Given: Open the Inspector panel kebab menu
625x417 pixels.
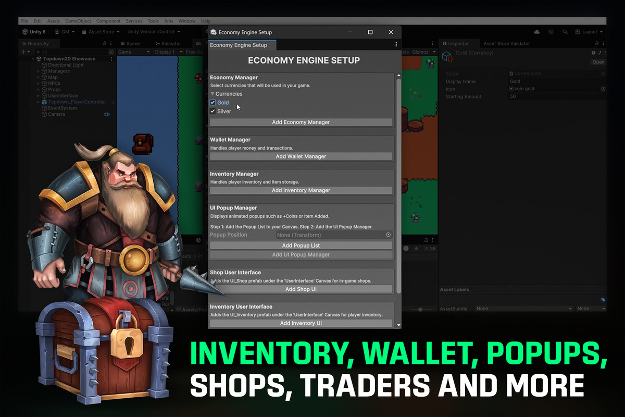Looking at the screenshot, I should pos(603,44).
